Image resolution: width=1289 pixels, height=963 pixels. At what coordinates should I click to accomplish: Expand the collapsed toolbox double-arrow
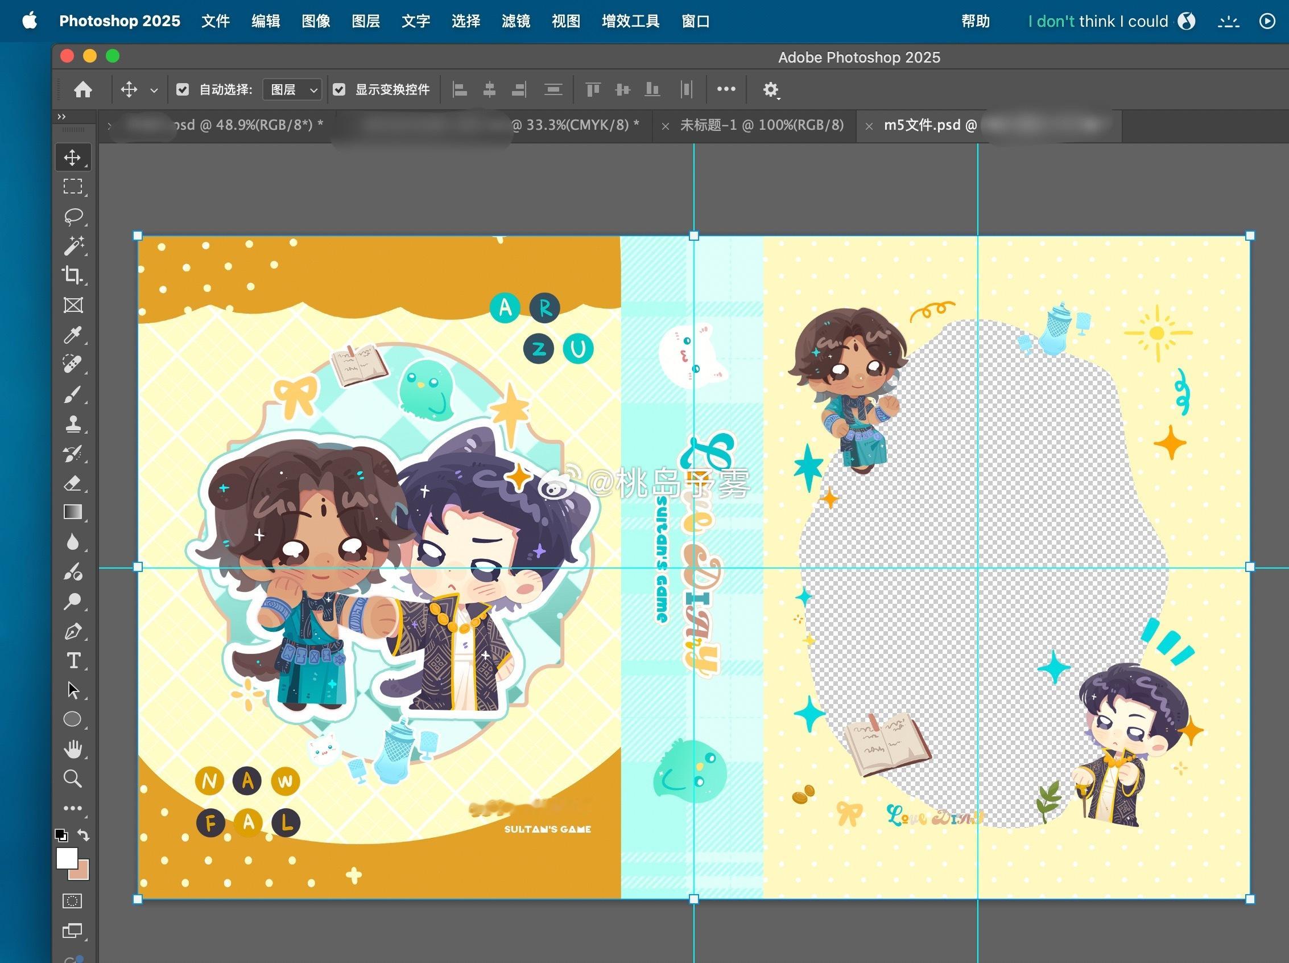62,117
